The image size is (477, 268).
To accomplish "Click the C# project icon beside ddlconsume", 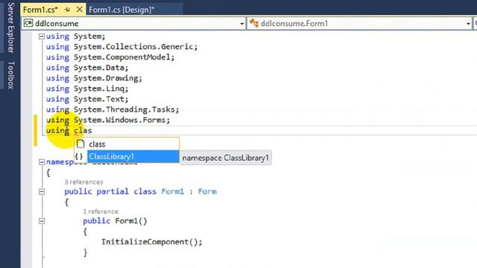I will tap(28, 23).
